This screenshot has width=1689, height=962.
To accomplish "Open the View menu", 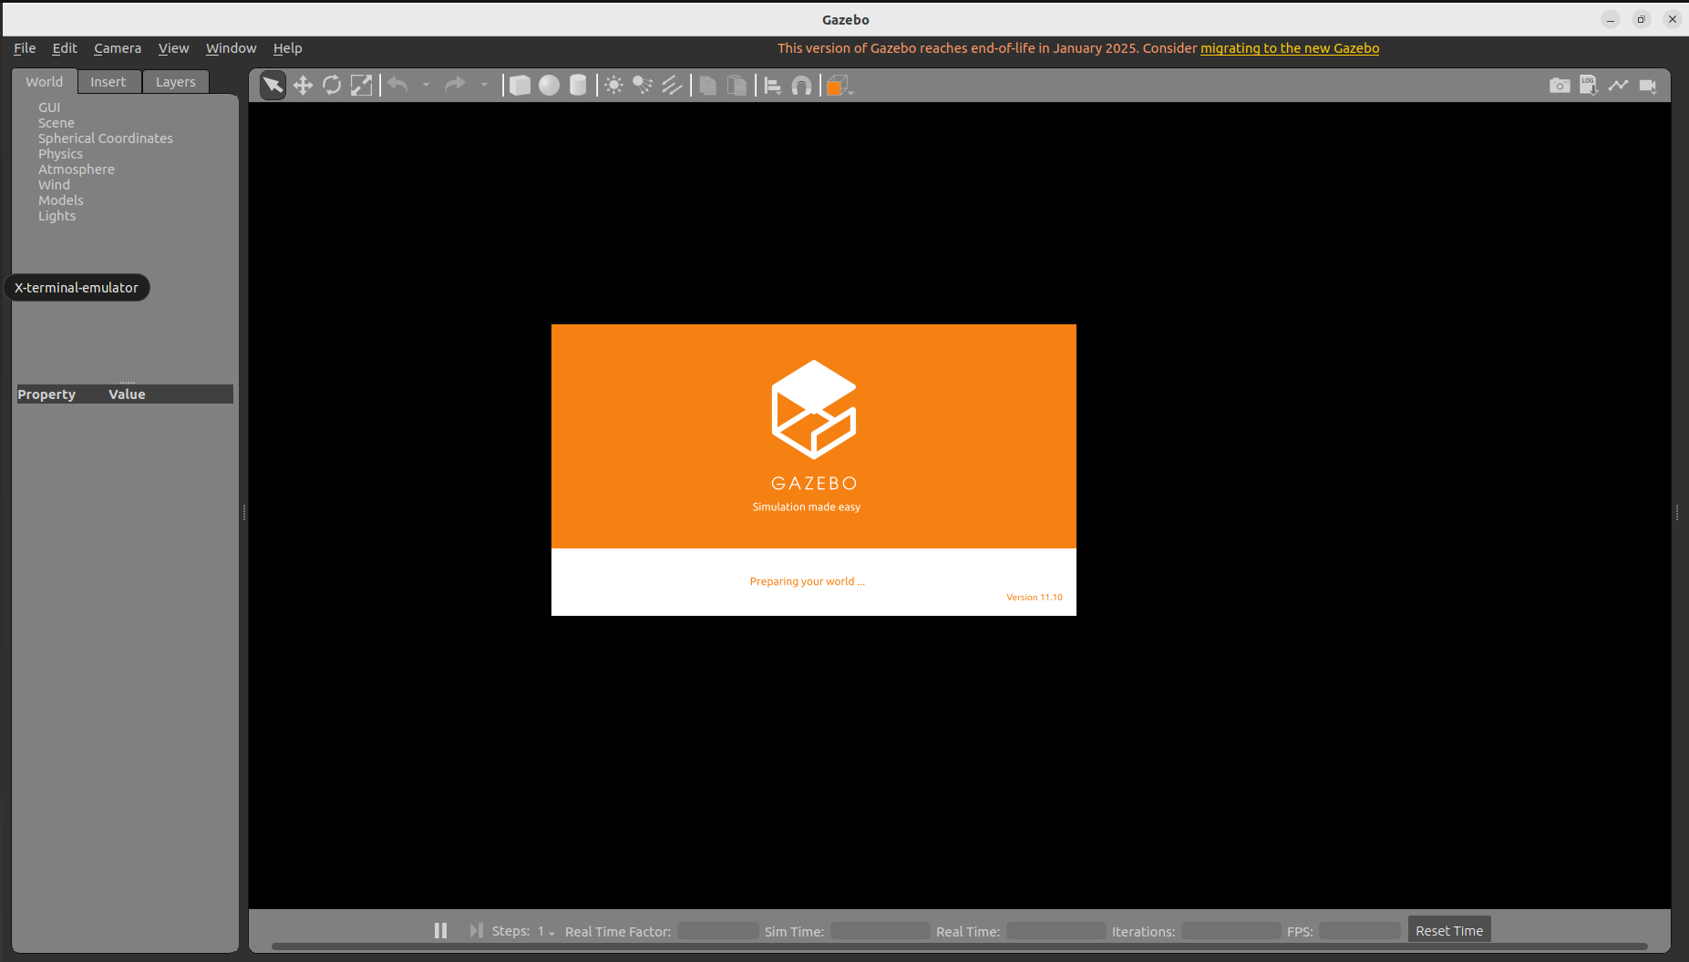I will pyautogui.click(x=173, y=48).
